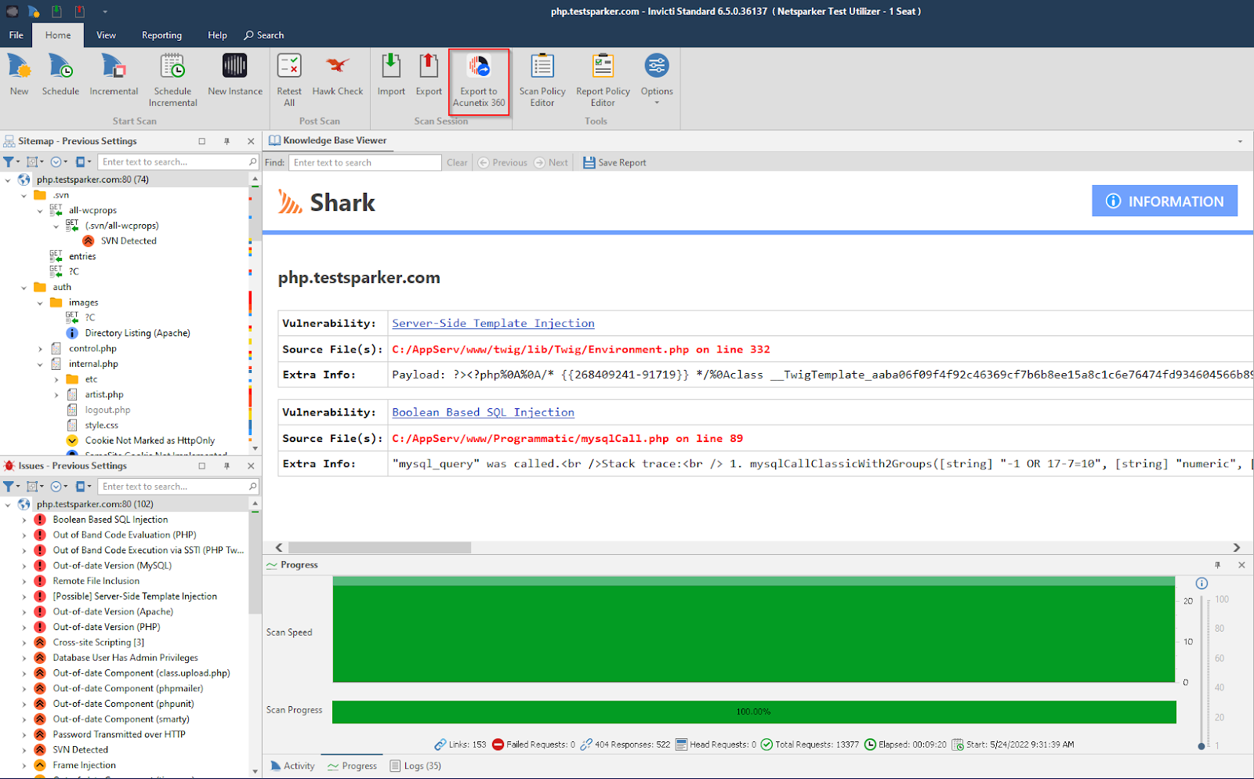1254x779 pixels.
Task: Open the File menu
Action: click(x=16, y=35)
